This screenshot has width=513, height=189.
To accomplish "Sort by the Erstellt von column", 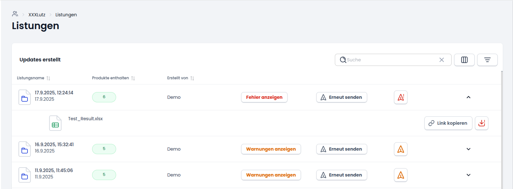I will pyautogui.click(x=192, y=78).
